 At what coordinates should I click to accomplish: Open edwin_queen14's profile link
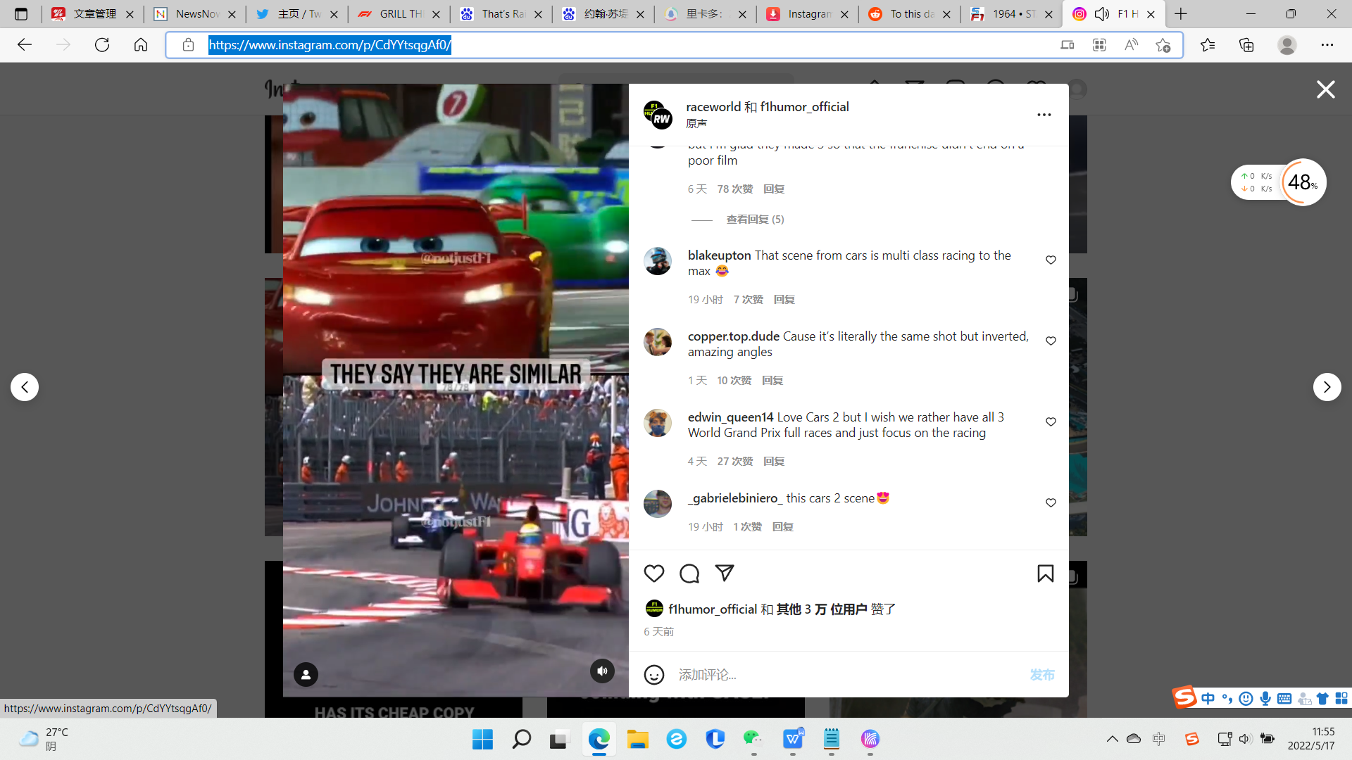[730, 417]
